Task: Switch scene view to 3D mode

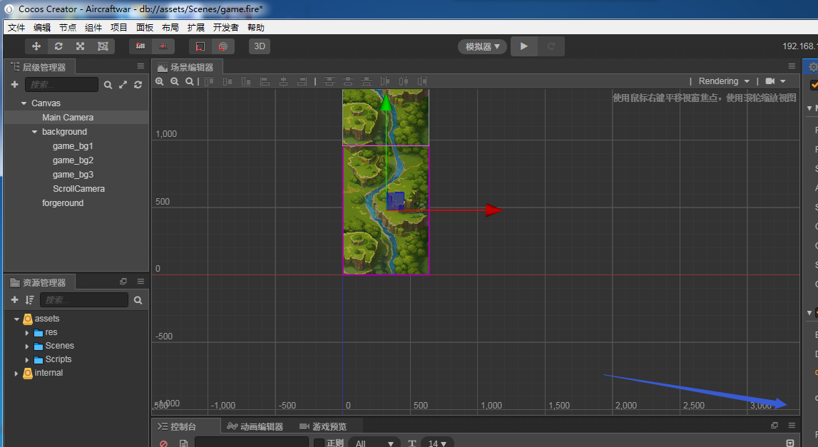Action: point(260,46)
